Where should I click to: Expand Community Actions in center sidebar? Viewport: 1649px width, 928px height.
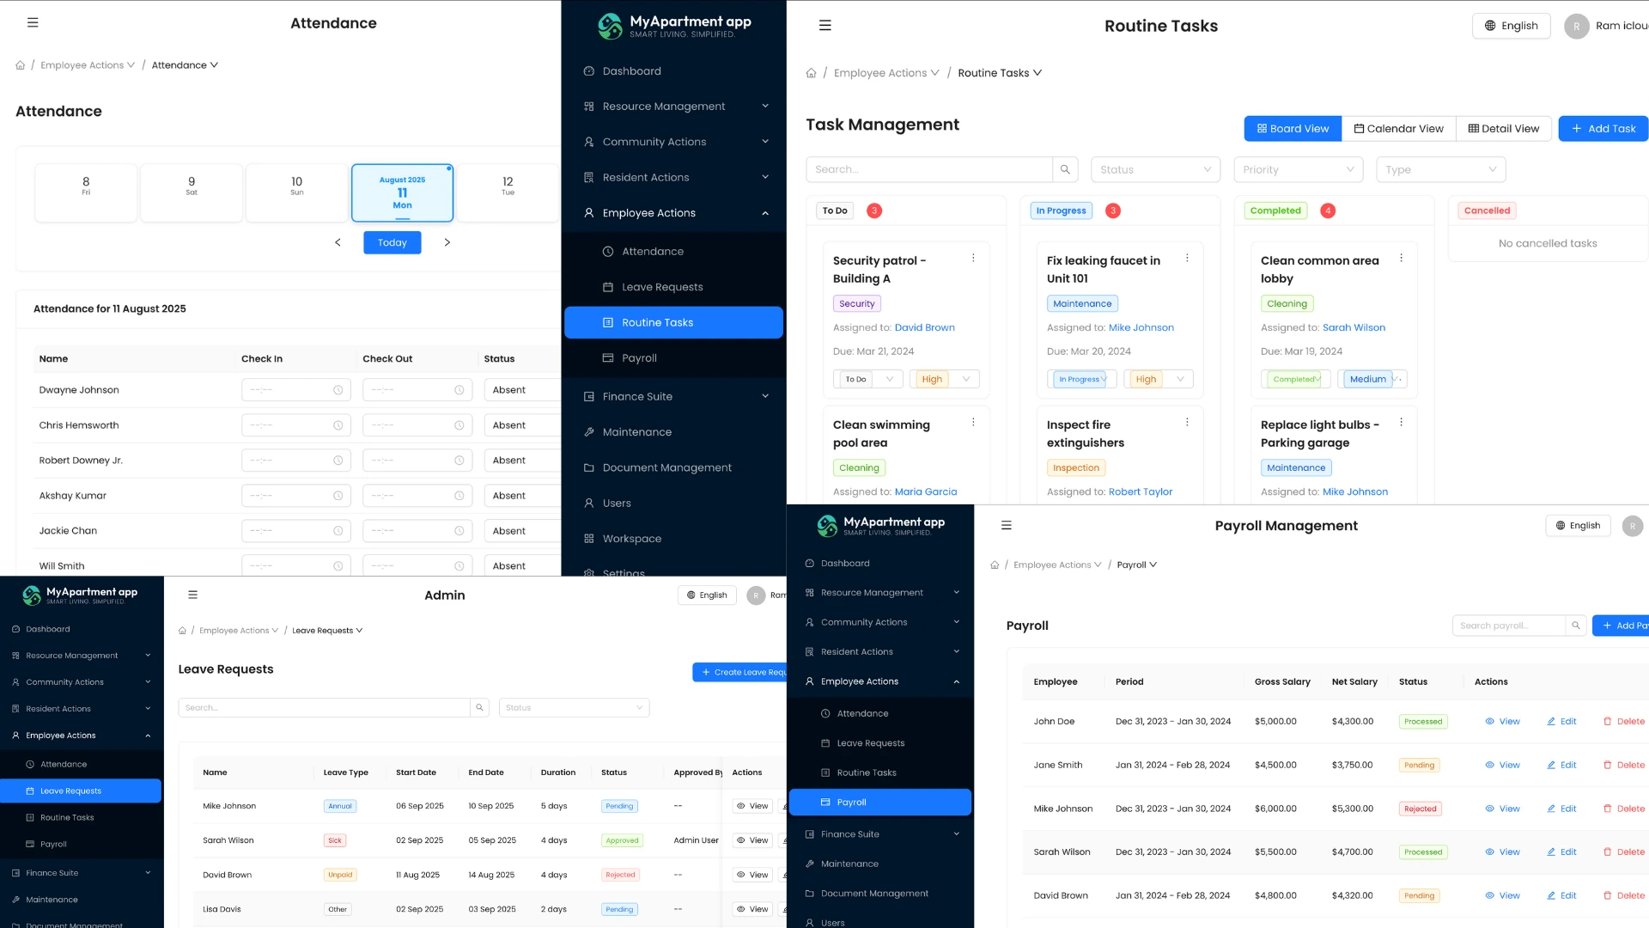[x=674, y=142]
